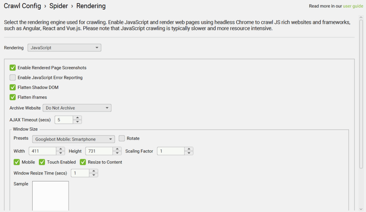Increase Height using the up arrow
Image resolution: width=366 pixels, height=212 pixels.
[117, 149]
